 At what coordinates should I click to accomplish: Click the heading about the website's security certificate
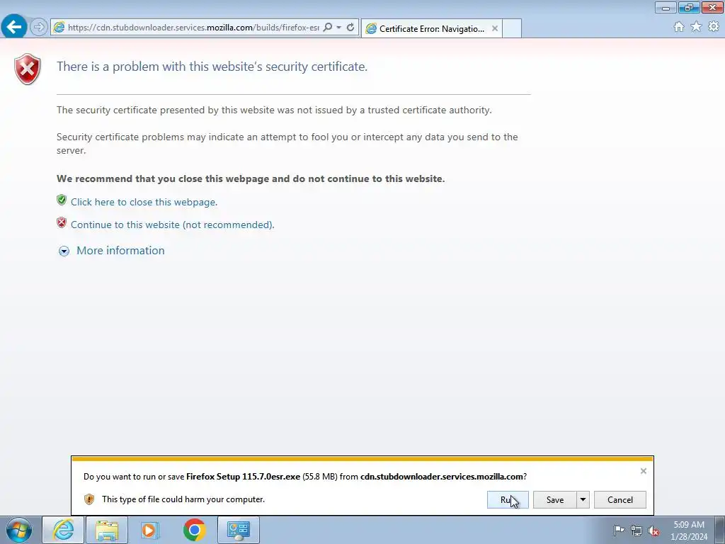[x=212, y=67]
